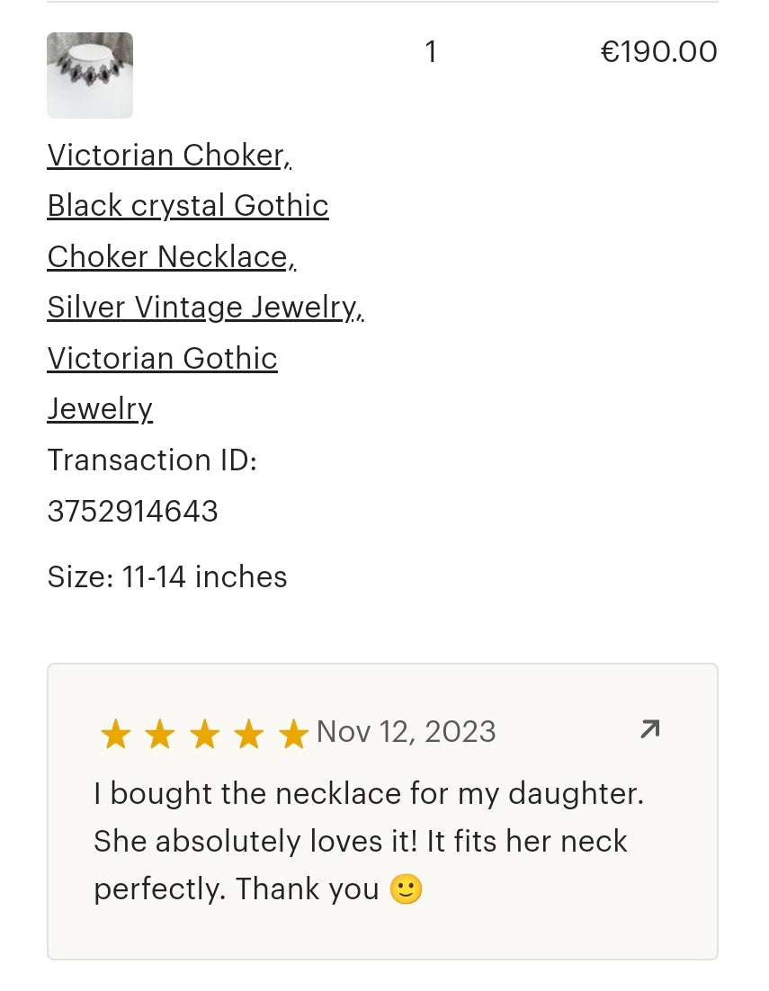The width and height of the screenshot is (769, 991).
Task: Select the Size 11-14 inches text
Action: 167,577
